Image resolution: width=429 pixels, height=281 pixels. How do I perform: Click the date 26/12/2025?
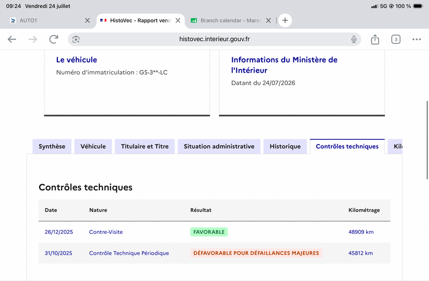[x=59, y=232]
